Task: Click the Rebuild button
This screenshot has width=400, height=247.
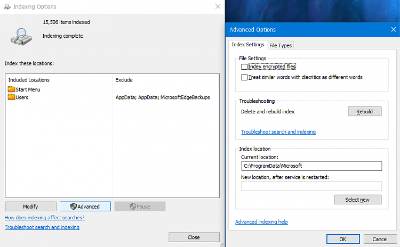Action: pos(365,111)
